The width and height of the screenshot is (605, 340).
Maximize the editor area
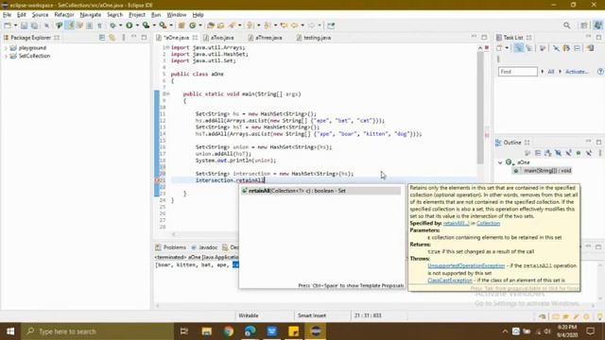pos(484,37)
